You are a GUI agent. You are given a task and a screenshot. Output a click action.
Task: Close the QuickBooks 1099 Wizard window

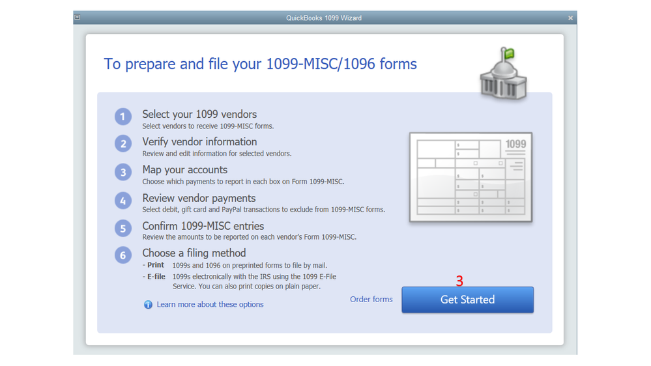[570, 18]
